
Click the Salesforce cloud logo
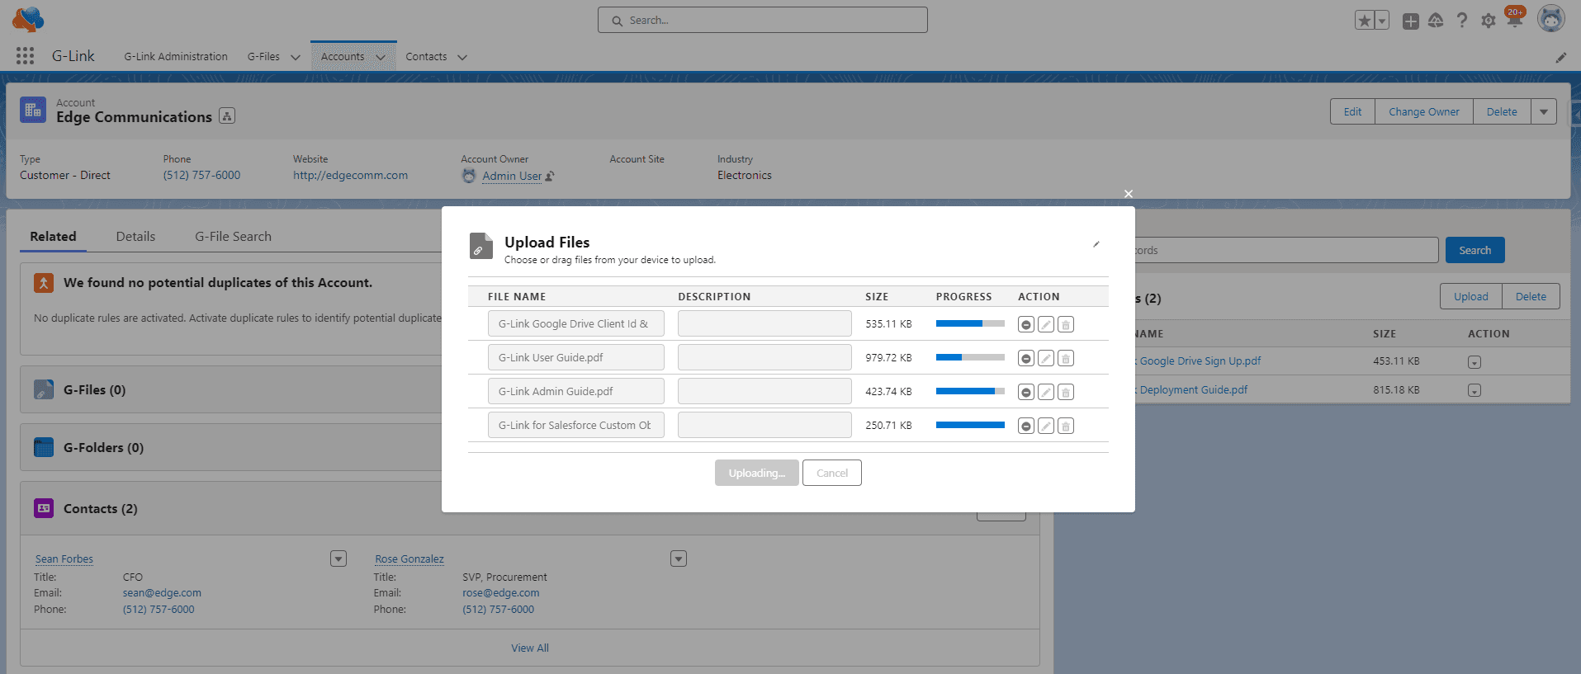pyautogui.click(x=28, y=20)
